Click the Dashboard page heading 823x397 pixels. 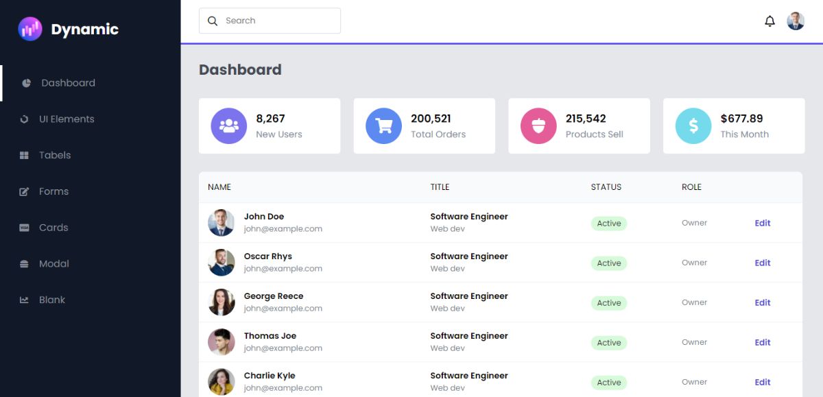240,70
